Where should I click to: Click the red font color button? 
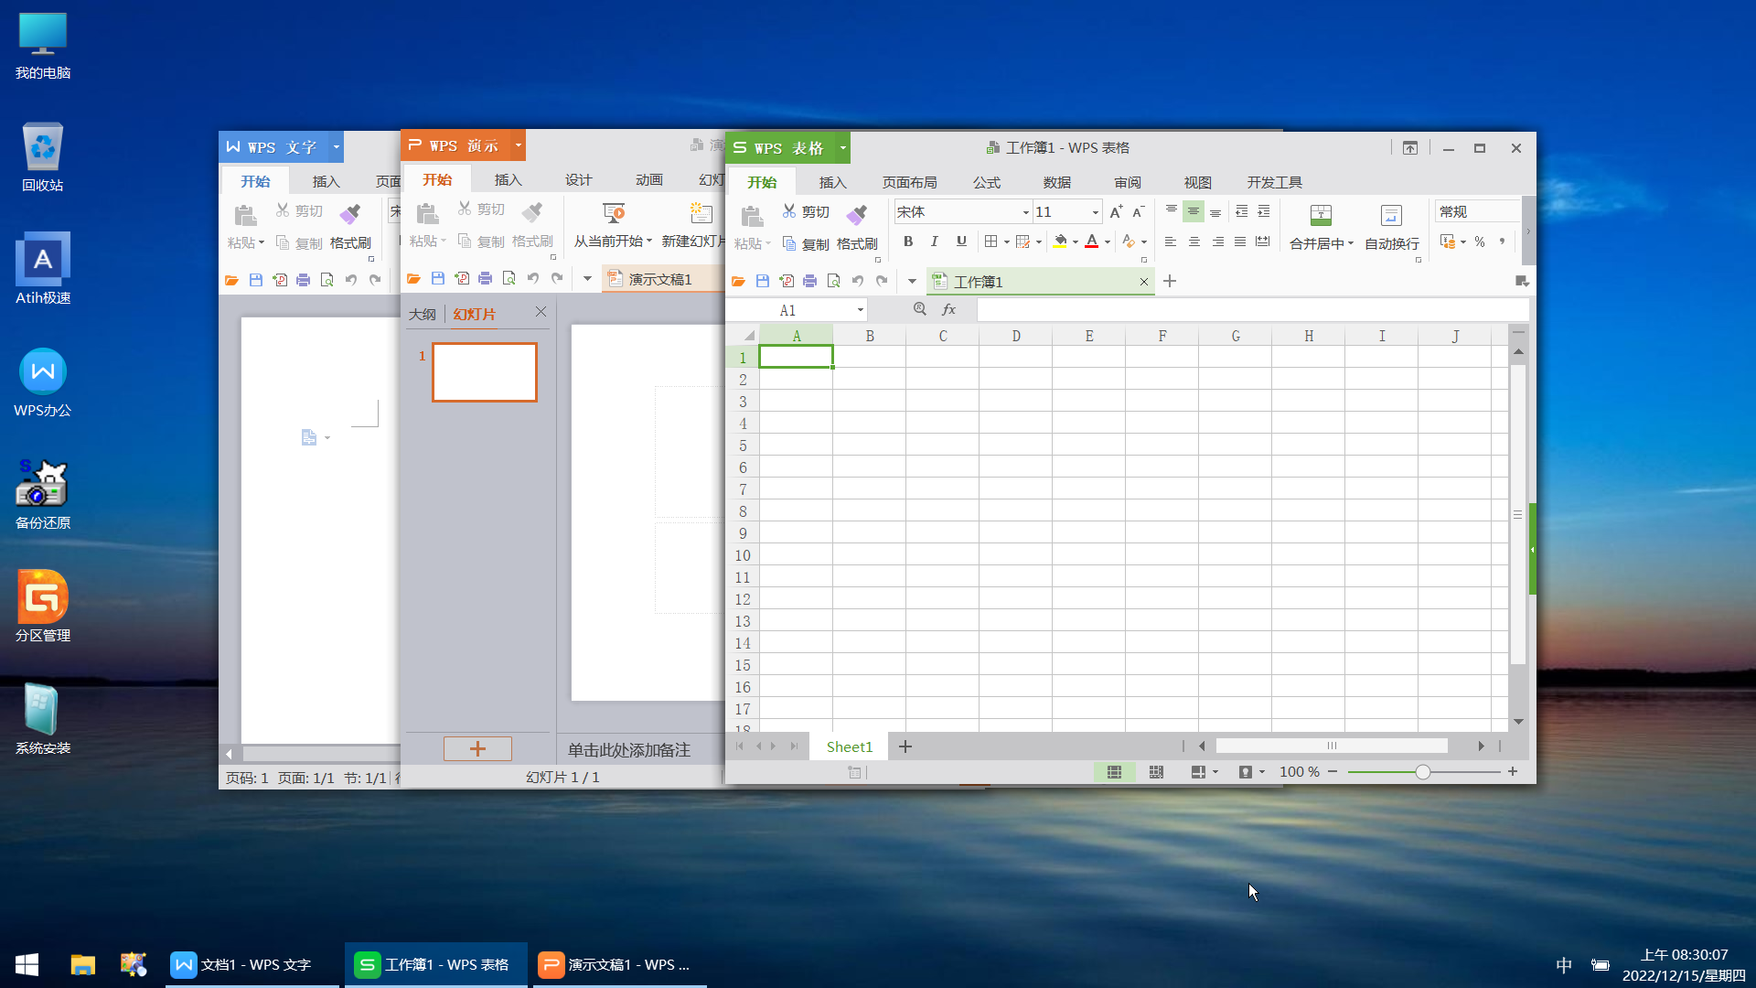pos(1092,242)
